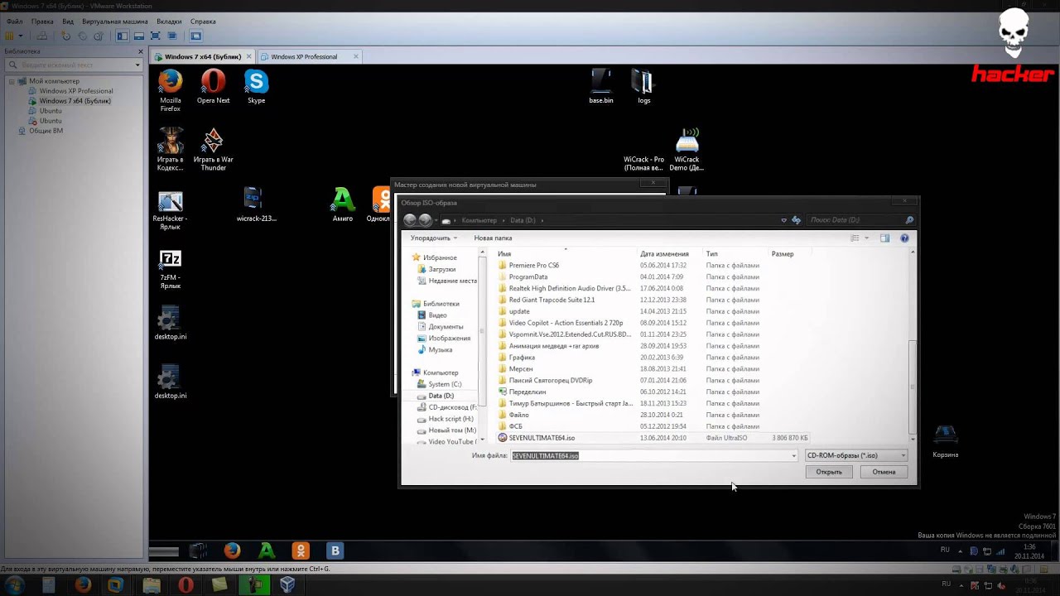1060x596 pixels.
Task: Select Hack script (H:) drive
Action: click(x=450, y=419)
